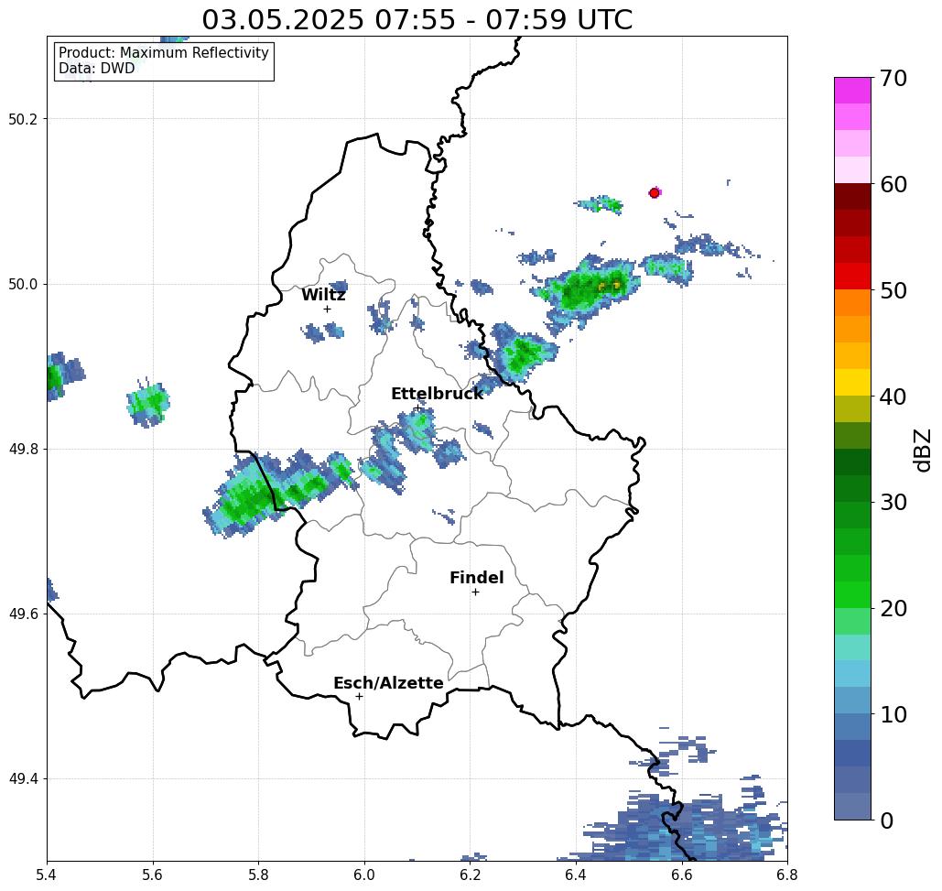Click the 10 dBZ colorbar tick label

(893, 713)
